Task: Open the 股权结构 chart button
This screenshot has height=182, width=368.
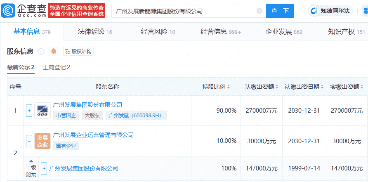Action: [78, 52]
